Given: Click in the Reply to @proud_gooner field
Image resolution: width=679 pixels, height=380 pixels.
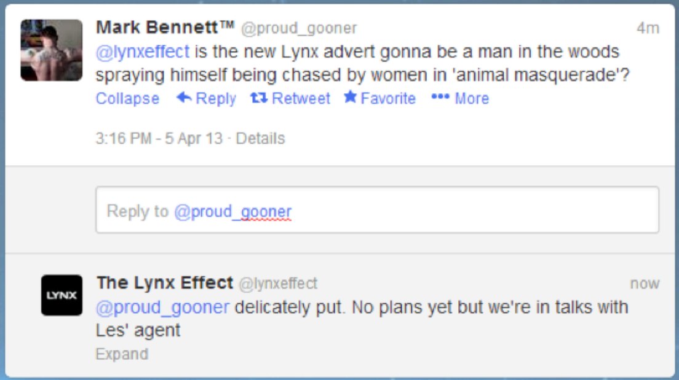Looking at the screenshot, I should click(376, 211).
